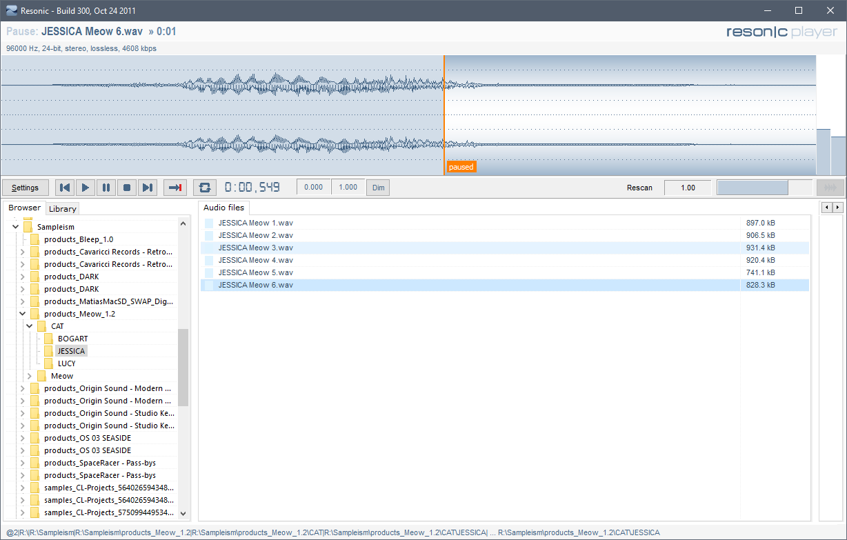This screenshot has height=540, width=847.
Task: Skip to the next track
Action: pos(148,188)
